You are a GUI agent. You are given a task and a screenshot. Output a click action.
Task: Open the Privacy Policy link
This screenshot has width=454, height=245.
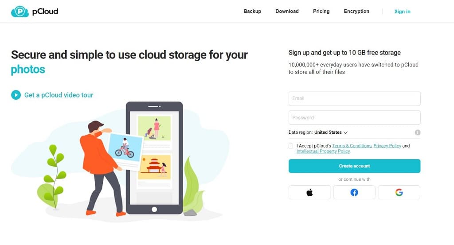click(x=387, y=146)
